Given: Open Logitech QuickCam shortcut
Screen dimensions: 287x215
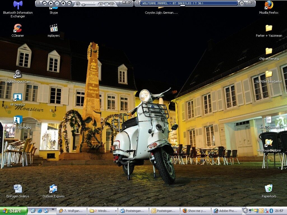Looking at the screenshot, I should click(x=18, y=74).
